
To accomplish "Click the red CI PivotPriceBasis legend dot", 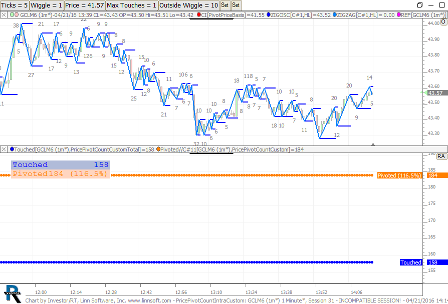I will 199,14.
